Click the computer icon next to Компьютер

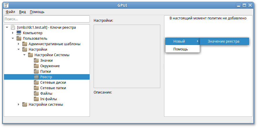pyautogui.click(x=19, y=33)
